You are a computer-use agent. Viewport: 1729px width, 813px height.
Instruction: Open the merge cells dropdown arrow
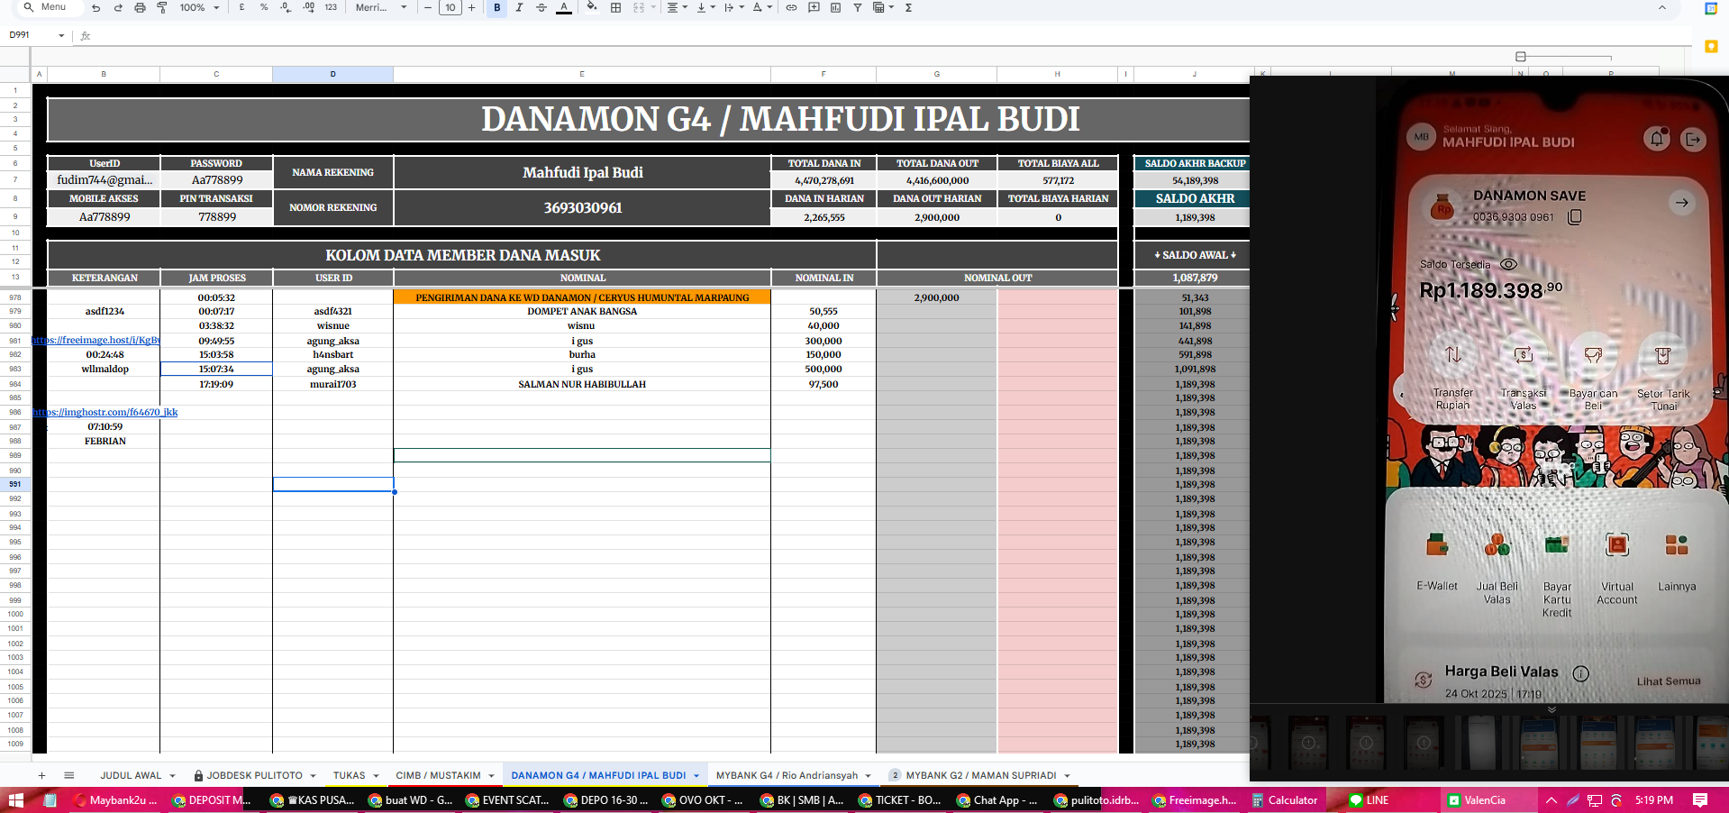pyautogui.click(x=653, y=7)
